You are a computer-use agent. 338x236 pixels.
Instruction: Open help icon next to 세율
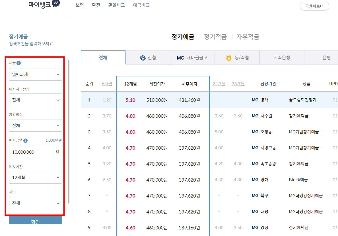coord(19,63)
